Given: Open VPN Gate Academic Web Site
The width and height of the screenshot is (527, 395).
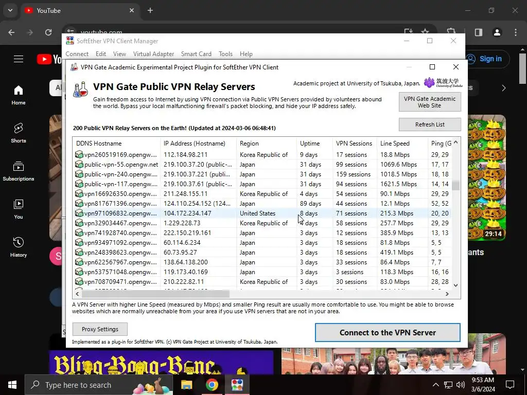Looking at the screenshot, I should 430,102.
